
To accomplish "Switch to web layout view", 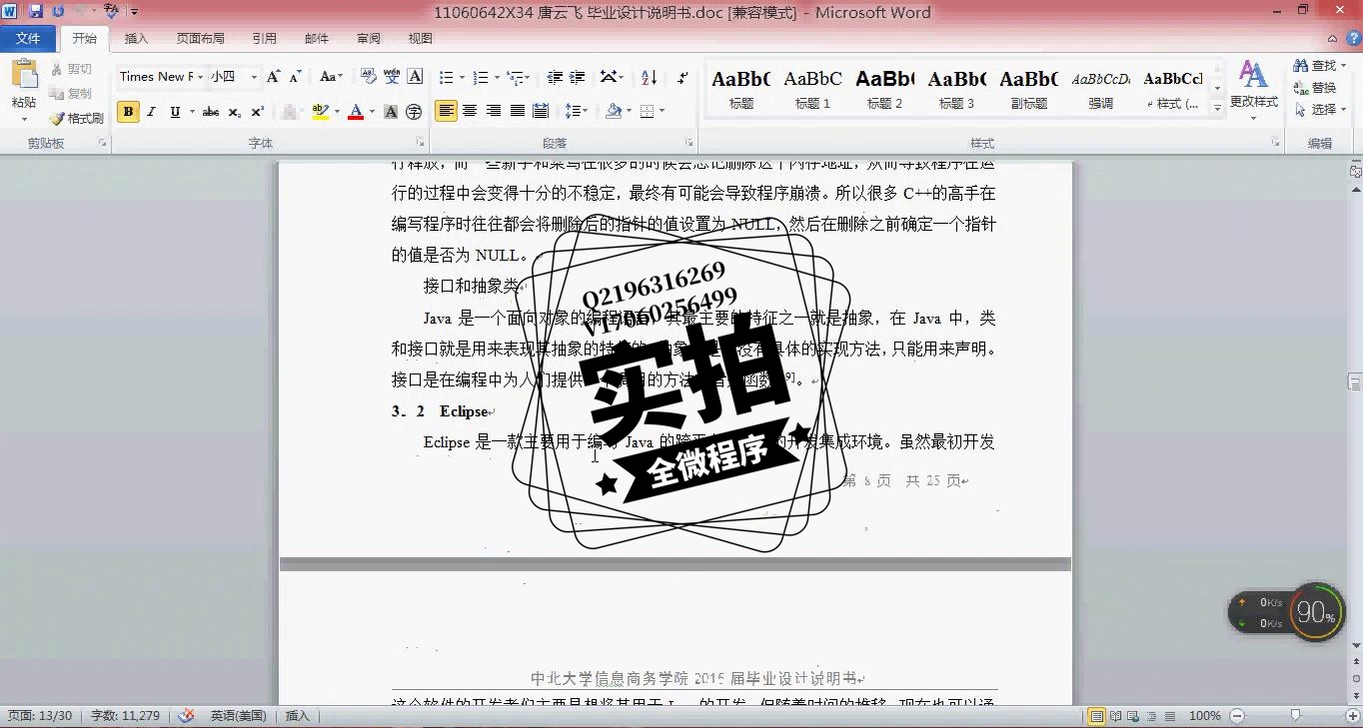I will point(1133,716).
